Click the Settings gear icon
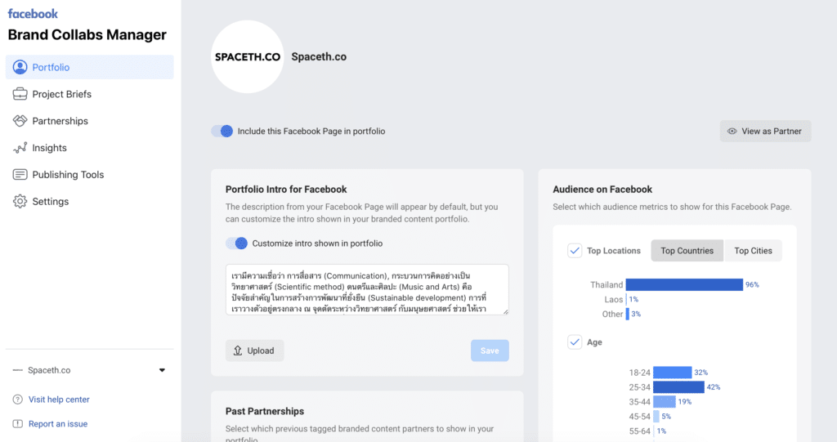Screen dimensions: 837x442 coord(20,202)
